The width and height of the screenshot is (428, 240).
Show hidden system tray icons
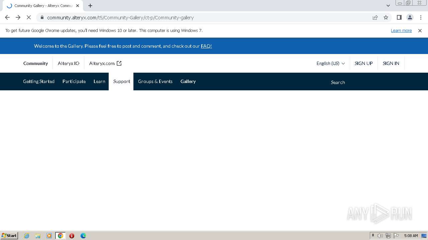(373, 235)
